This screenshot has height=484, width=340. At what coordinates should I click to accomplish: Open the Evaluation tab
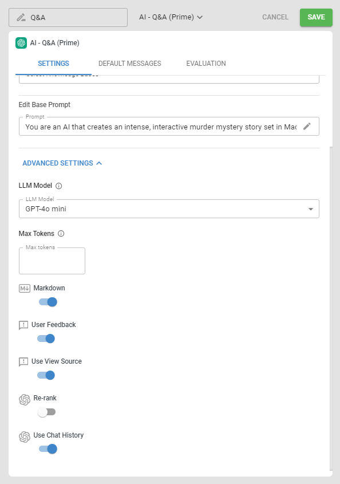(206, 63)
